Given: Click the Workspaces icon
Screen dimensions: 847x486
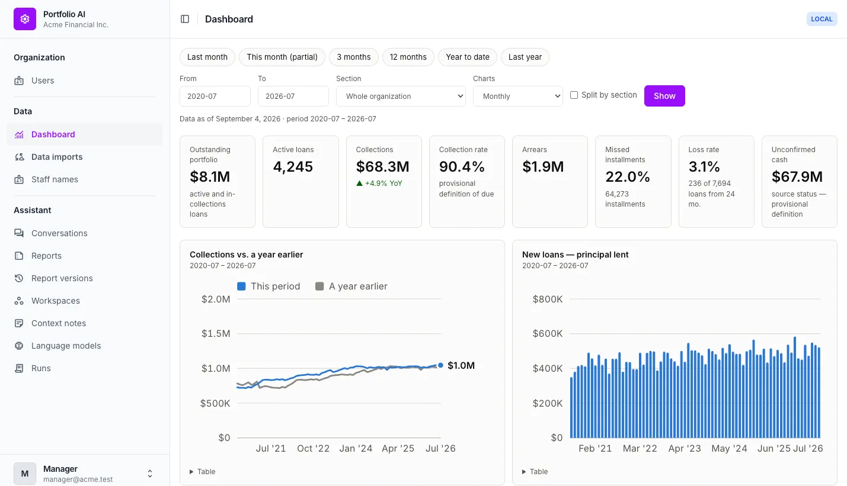Looking at the screenshot, I should (x=19, y=301).
